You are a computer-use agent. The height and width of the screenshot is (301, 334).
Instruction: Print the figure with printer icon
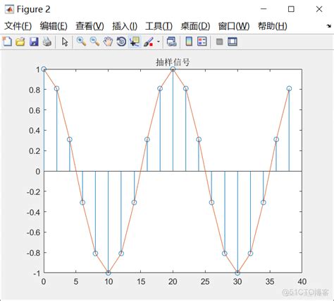[x=47, y=42]
